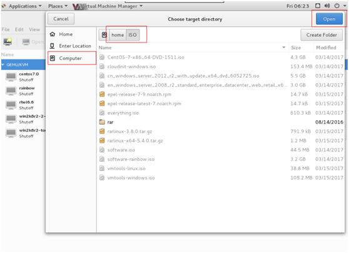Click the home path bar segment
Image resolution: width=349 pixels, height=253 pixels.
[x=118, y=35]
